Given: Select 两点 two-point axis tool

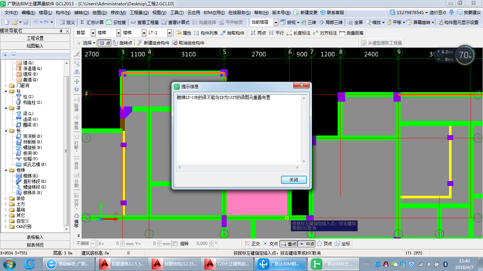Looking at the screenshot, I should tap(258, 33).
